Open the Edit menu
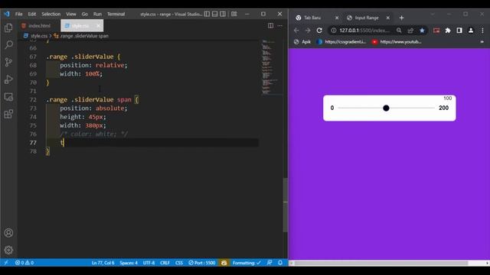This screenshot has width=490, height=275. pos(32,14)
